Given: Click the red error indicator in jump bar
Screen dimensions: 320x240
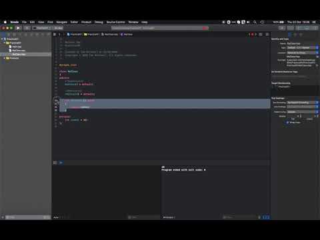Looking at the screenshot, I should click(x=253, y=35).
